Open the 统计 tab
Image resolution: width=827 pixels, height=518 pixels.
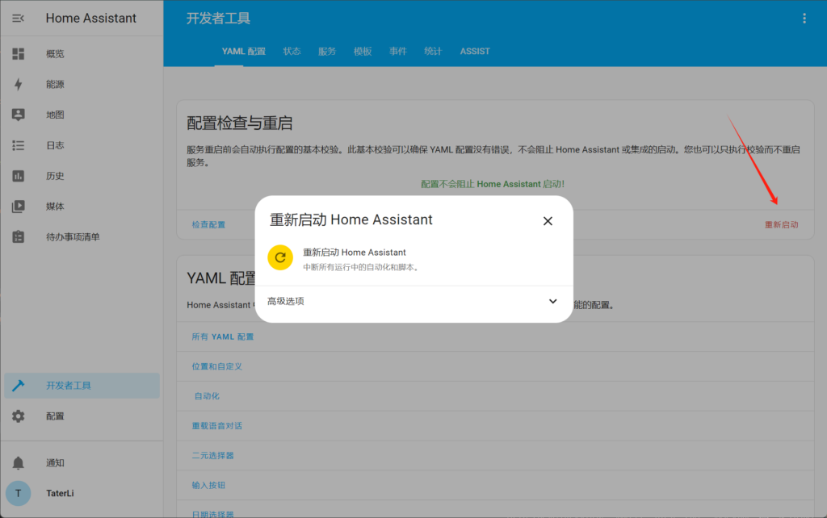(433, 51)
